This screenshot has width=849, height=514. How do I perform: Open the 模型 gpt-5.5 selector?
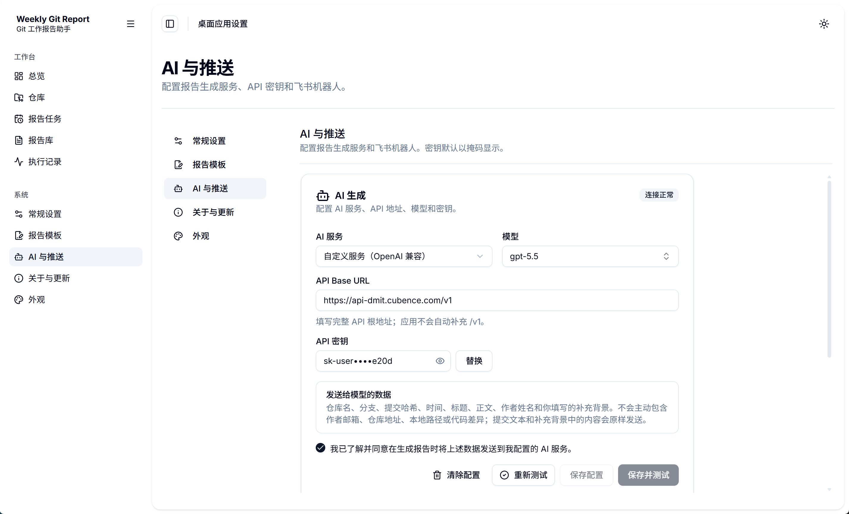point(590,256)
